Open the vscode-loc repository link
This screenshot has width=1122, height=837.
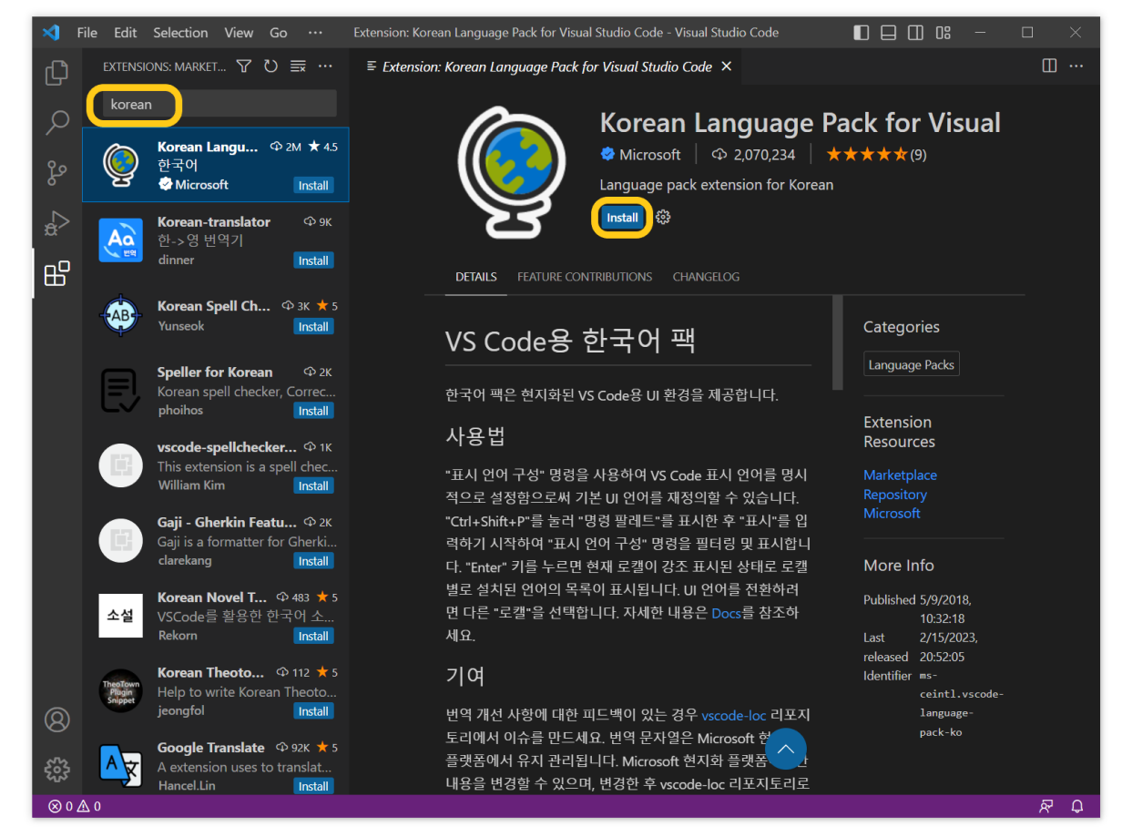point(733,716)
